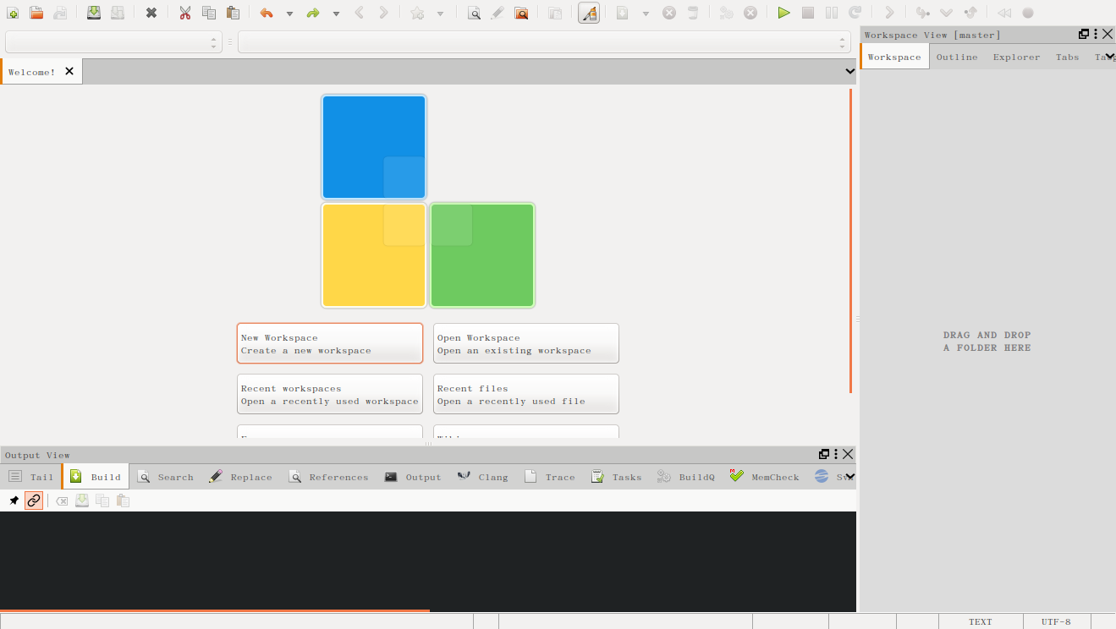Switch to the Outline tab
This screenshot has height=629, width=1116.
tap(957, 57)
